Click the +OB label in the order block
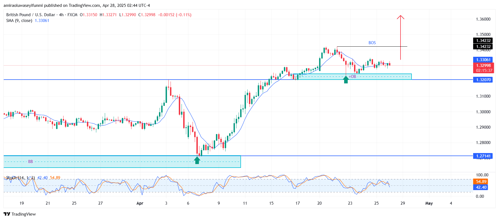The height and width of the screenshot is (220, 499). point(352,77)
